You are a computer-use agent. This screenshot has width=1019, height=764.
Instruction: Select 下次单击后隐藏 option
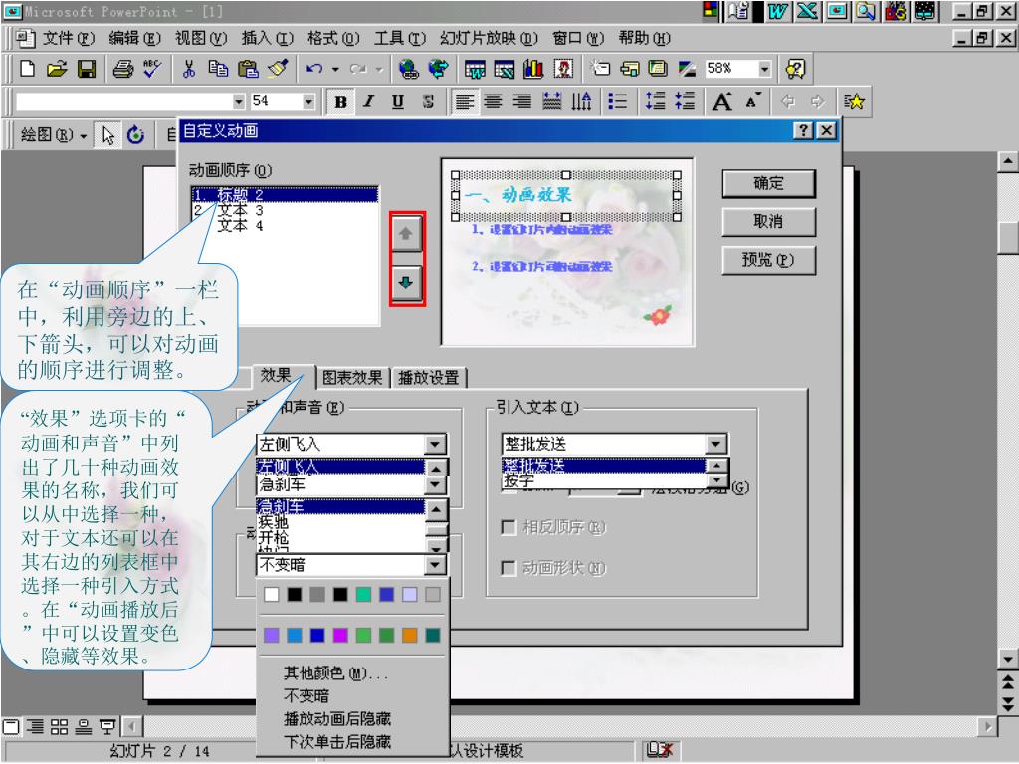coord(337,741)
